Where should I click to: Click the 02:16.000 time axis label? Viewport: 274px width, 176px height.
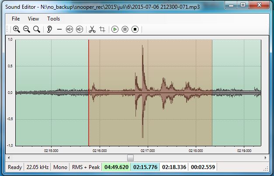pyautogui.click(x=100, y=151)
